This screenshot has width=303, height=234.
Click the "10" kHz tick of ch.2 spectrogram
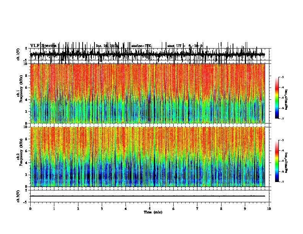(26, 127)
